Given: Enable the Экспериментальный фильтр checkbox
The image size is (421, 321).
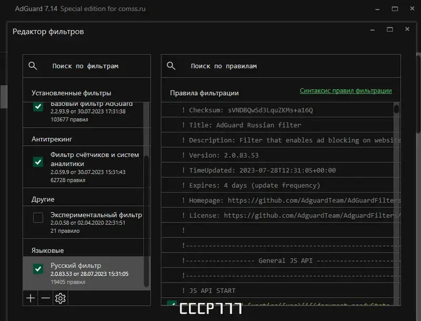Looking at the screenshot, I should (x=38, y=218).
